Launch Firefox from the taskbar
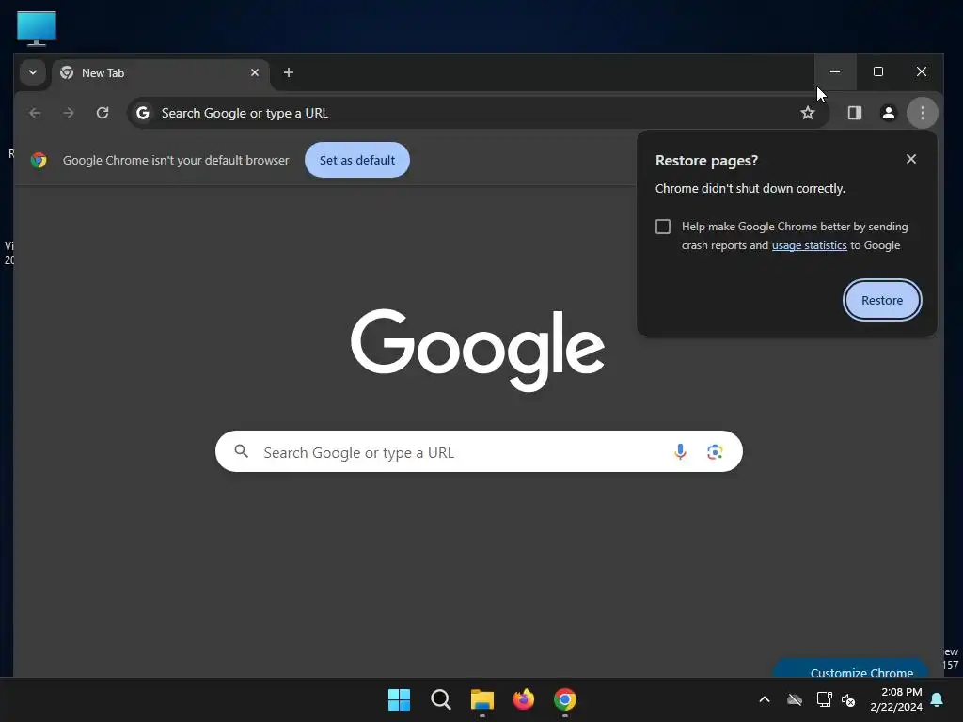 pos(523,699)
